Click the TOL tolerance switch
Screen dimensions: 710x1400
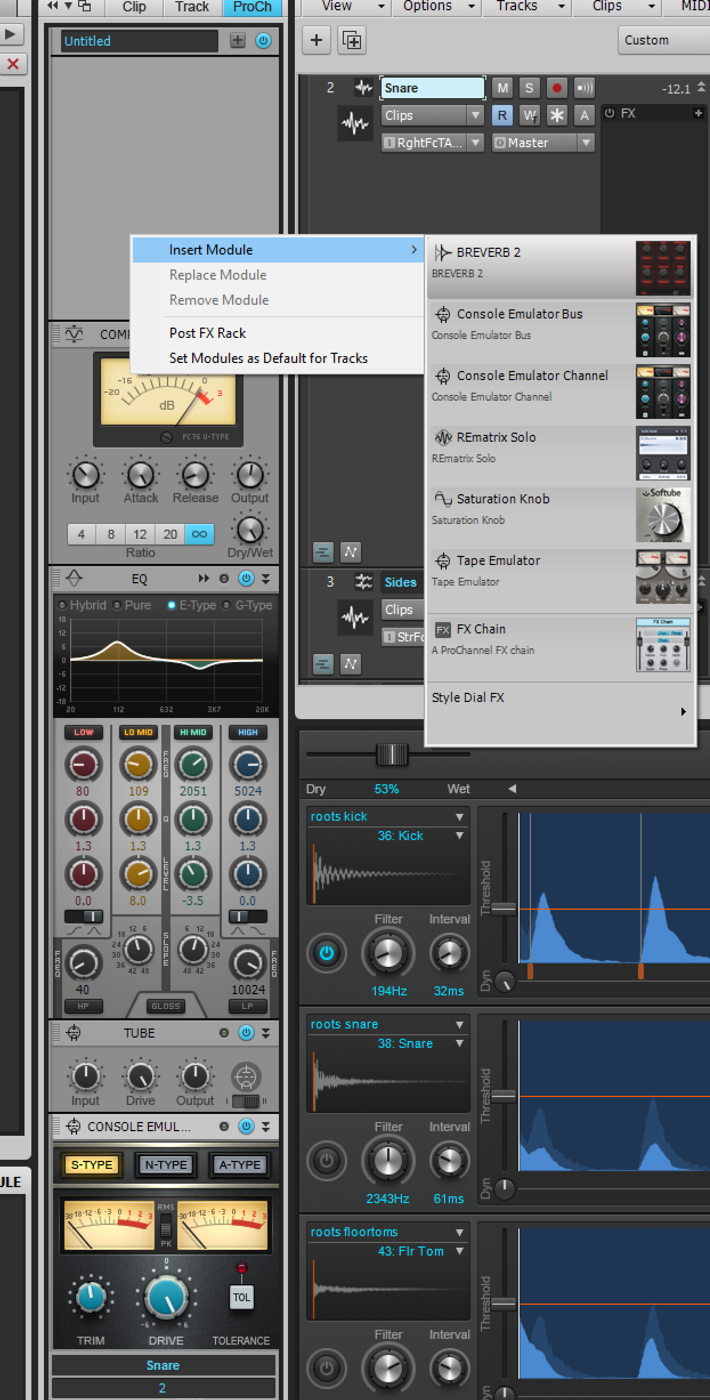(x=241, y=1297)
